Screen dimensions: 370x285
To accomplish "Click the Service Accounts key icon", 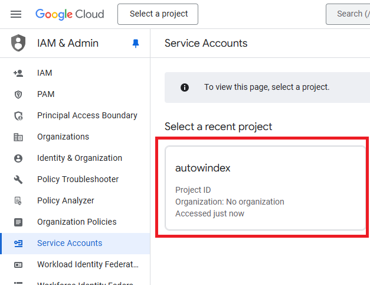I will 18,244.
